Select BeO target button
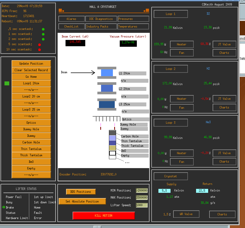This screenshot has height=228, width=245. [x=31, y=162]
